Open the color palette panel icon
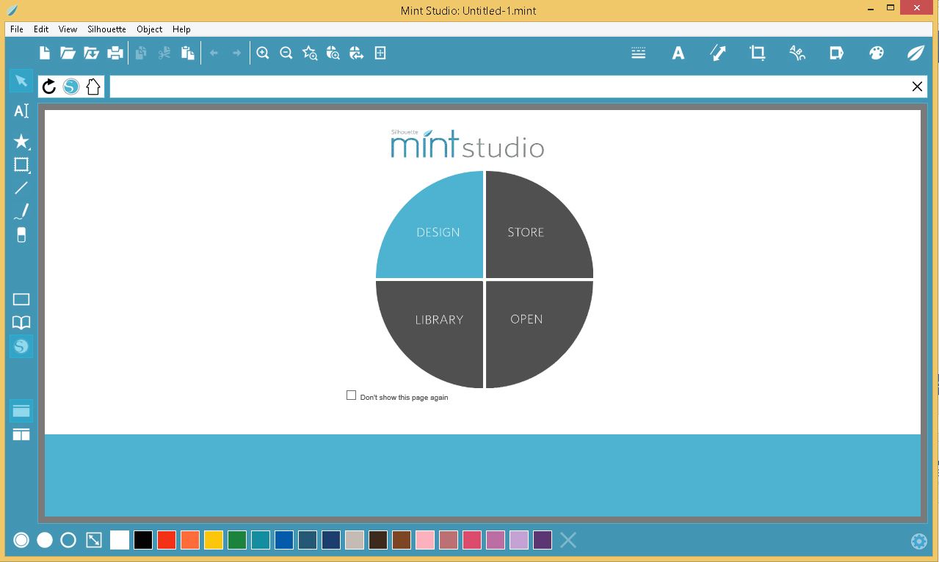939x562 pixels. click(877, 53)
